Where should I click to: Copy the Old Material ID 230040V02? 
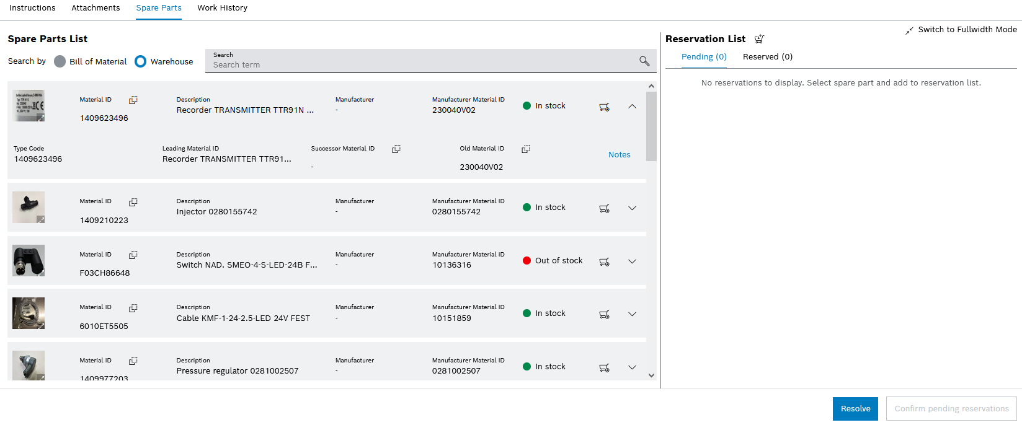526,149
